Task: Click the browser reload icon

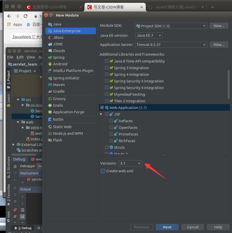Action: (26, 16)
